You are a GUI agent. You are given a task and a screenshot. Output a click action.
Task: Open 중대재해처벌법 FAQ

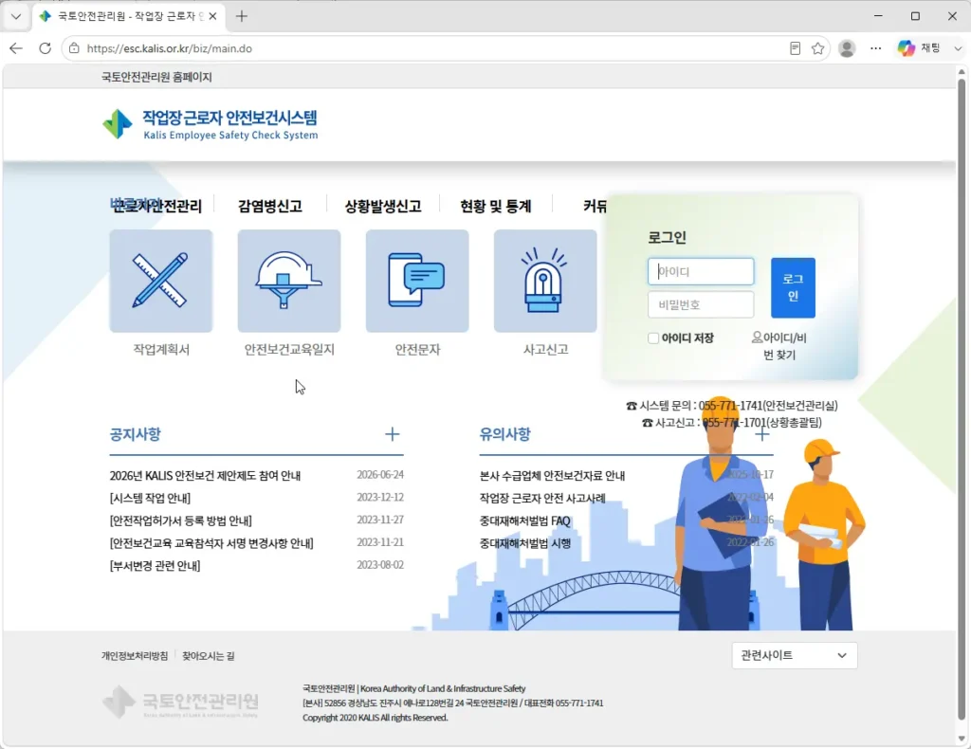tap(524, 521)
